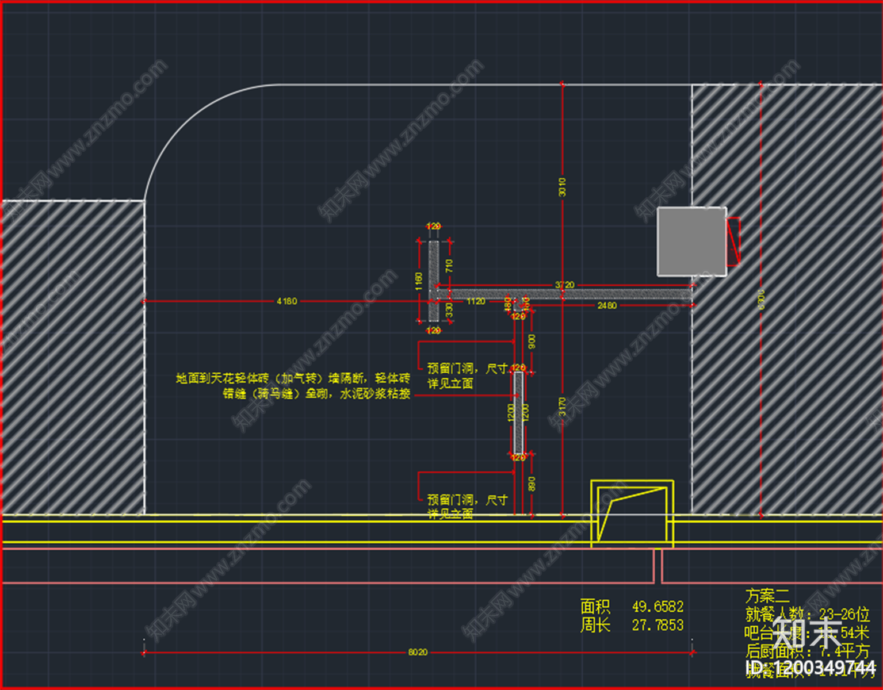Click the 周长 27.7853 perimeter text
883x690 pixels.
pyautogui.click(x=632, y=625)
